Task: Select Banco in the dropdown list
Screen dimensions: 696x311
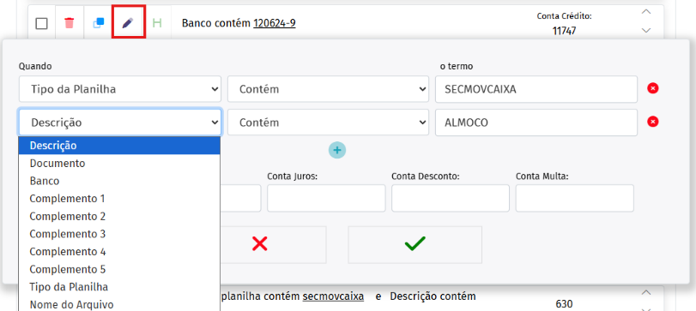Action: tap(119, 181)
